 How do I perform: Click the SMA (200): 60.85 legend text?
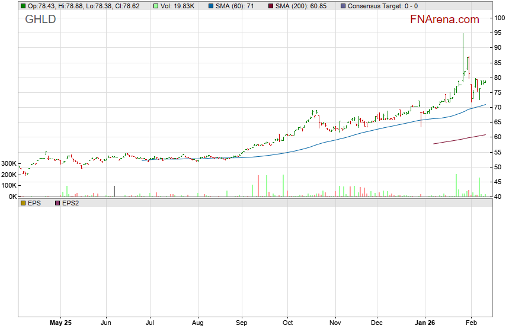click(x=303, y=6)
